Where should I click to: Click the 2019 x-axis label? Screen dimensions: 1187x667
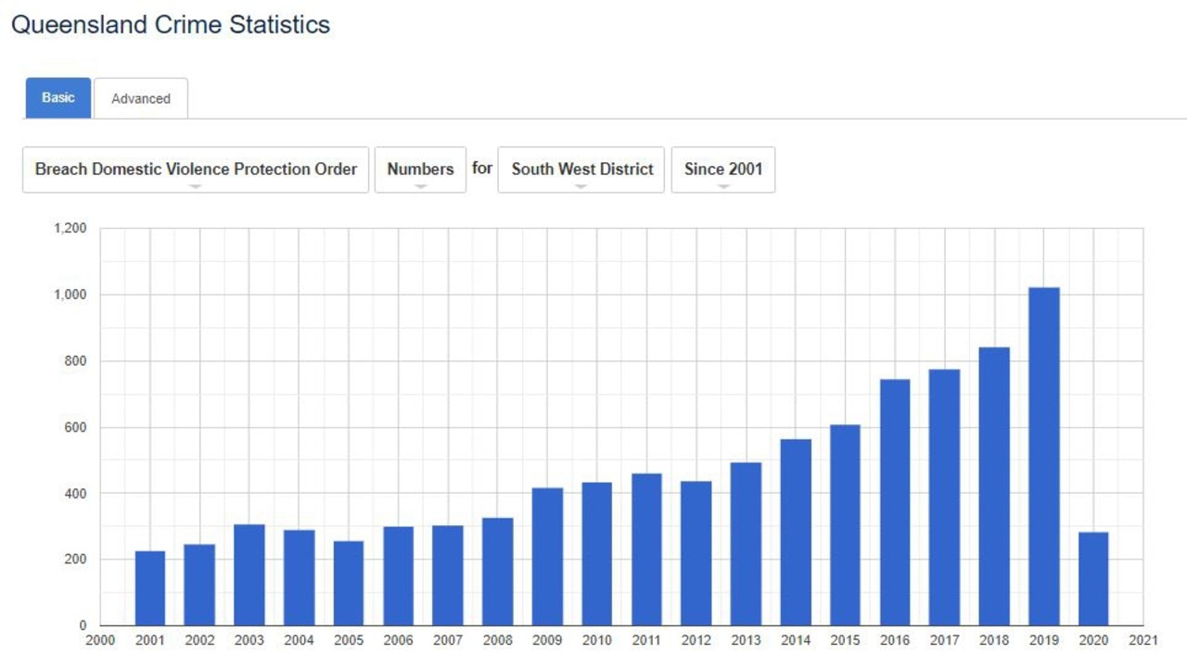tap(1044, 640)
